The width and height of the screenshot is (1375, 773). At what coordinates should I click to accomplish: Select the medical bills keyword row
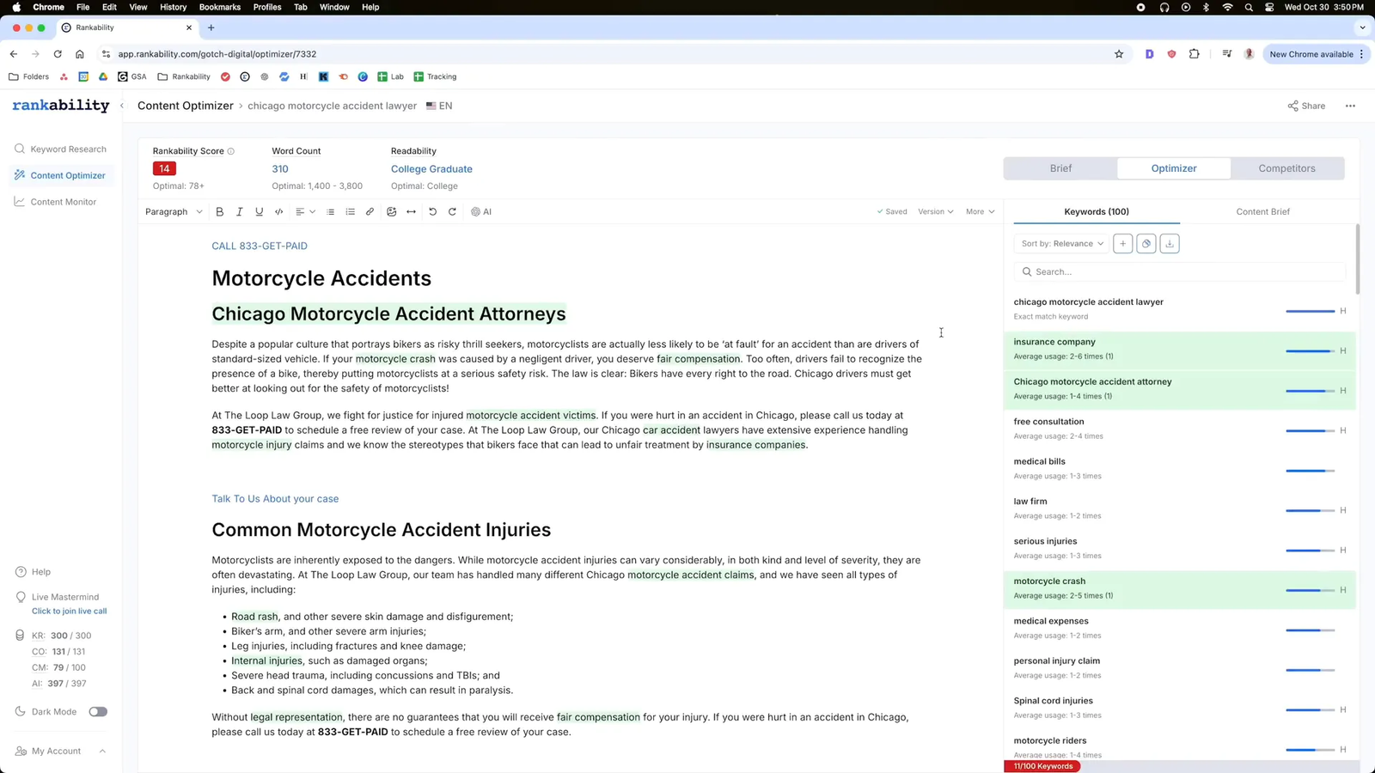click(x=1179, y=468)
